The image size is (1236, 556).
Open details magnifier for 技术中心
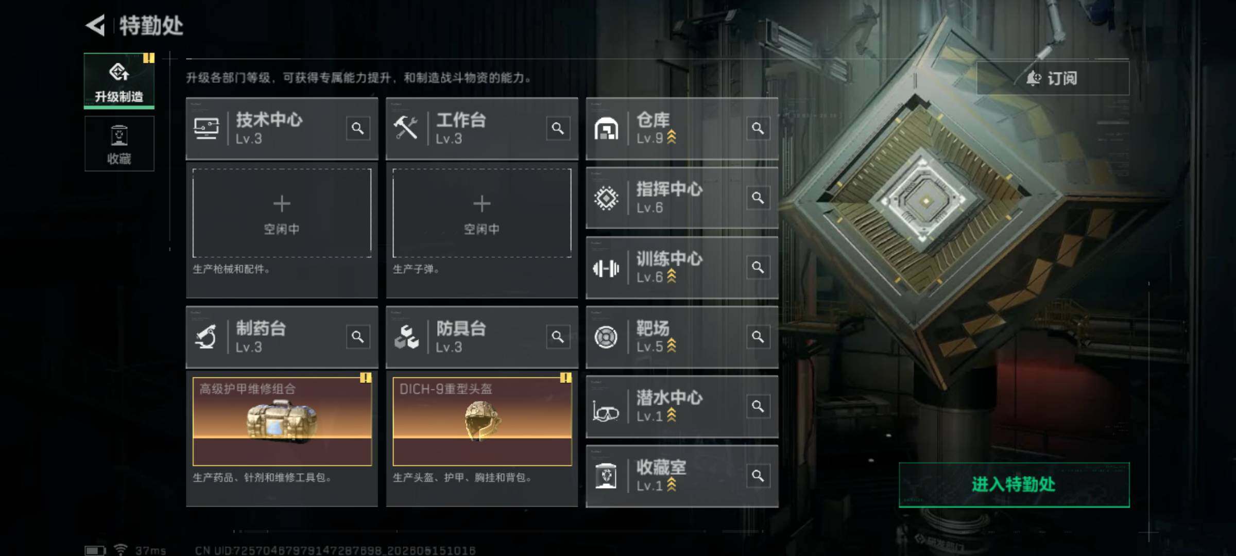pos(358,128)
